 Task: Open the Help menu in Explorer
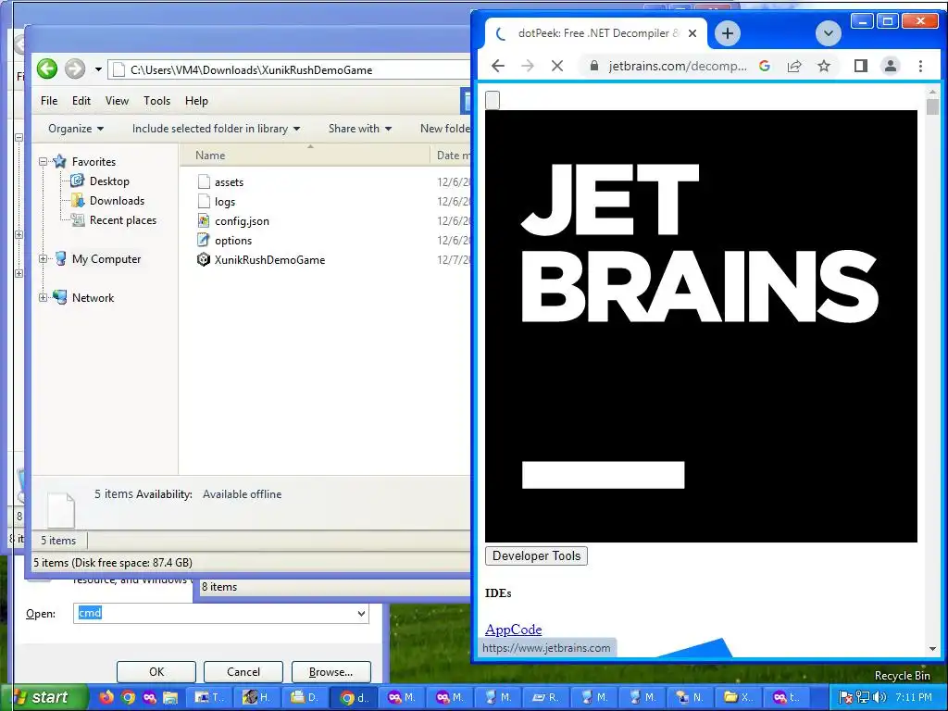(196, 101)
